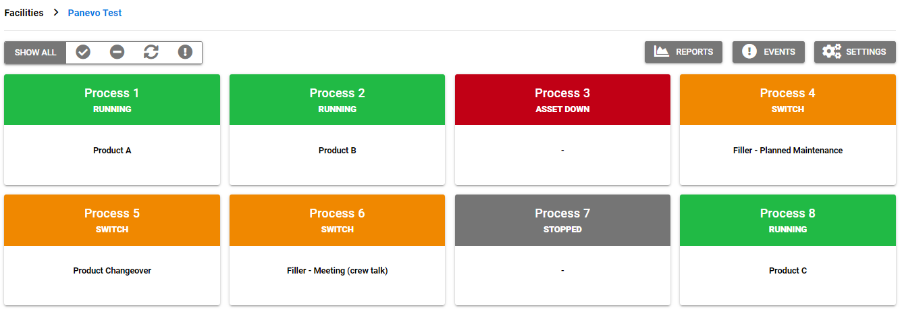902x310 pixels.
Task: Open Process 4 Filler Planned Maintenance card
Action: (788, 130)
